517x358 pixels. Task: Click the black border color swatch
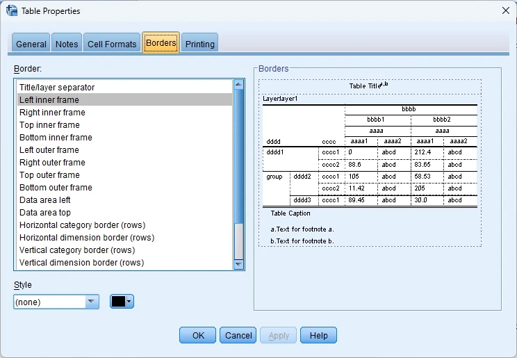118,302
